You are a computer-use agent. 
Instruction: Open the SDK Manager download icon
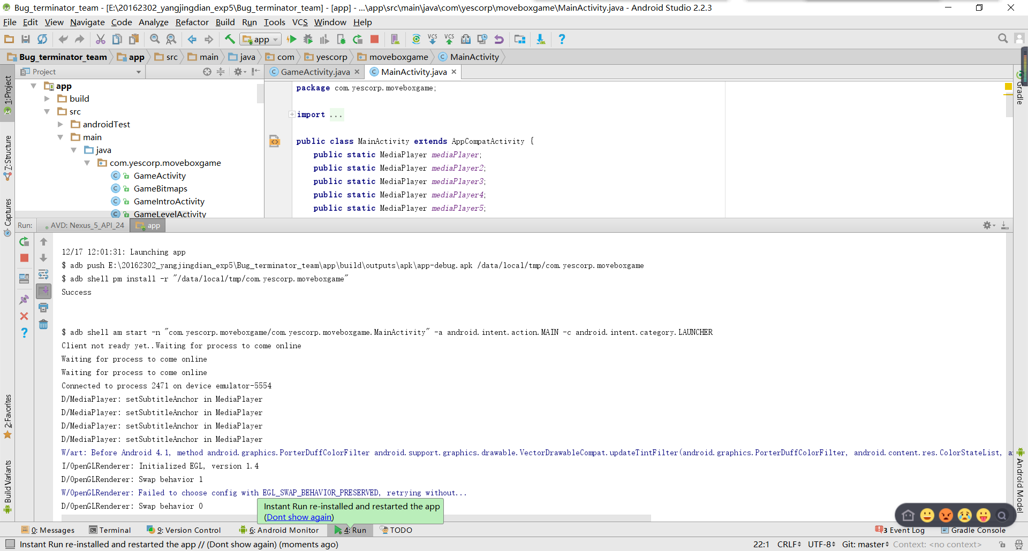pos(541,39)
